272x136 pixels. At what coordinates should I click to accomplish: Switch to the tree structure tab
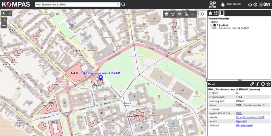click(216, 13)
